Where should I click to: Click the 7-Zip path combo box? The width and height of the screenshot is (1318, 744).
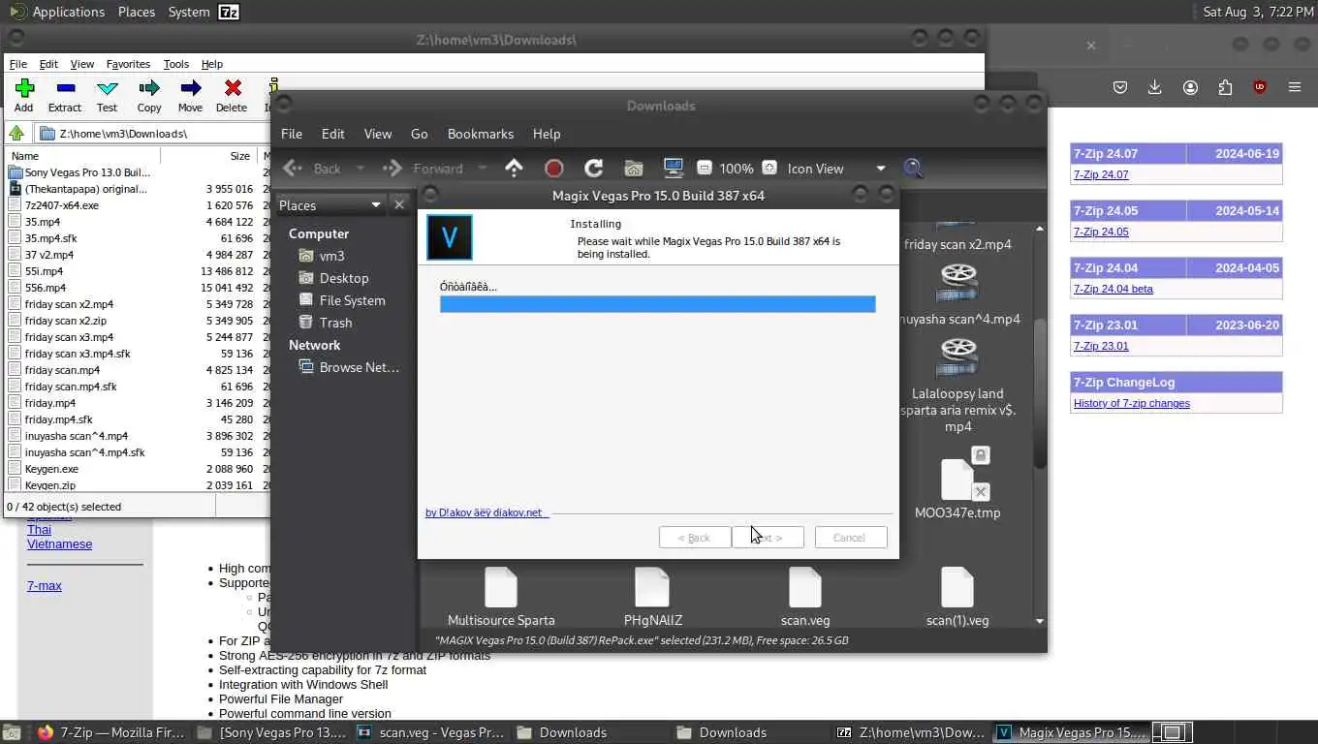(x=151, y=134)
